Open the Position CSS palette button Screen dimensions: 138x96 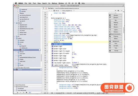click(115, 32)
